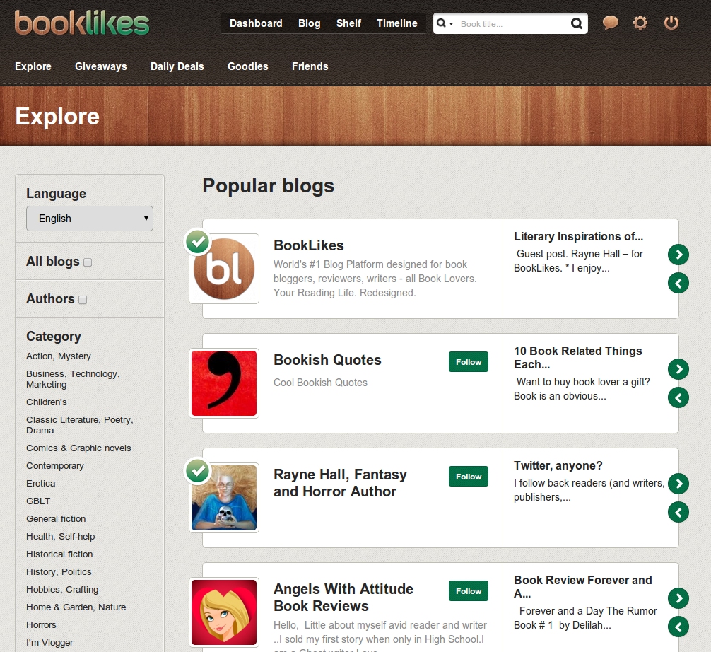The image size is (711, 652).
Task: Go to Explore in navigation bar
Action: click(x=33, y=66)
